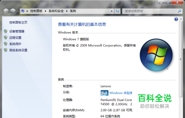The height and width of the screenshot is (118, 185).
Task: Open the address bar history dropdown
Action: 111,11
